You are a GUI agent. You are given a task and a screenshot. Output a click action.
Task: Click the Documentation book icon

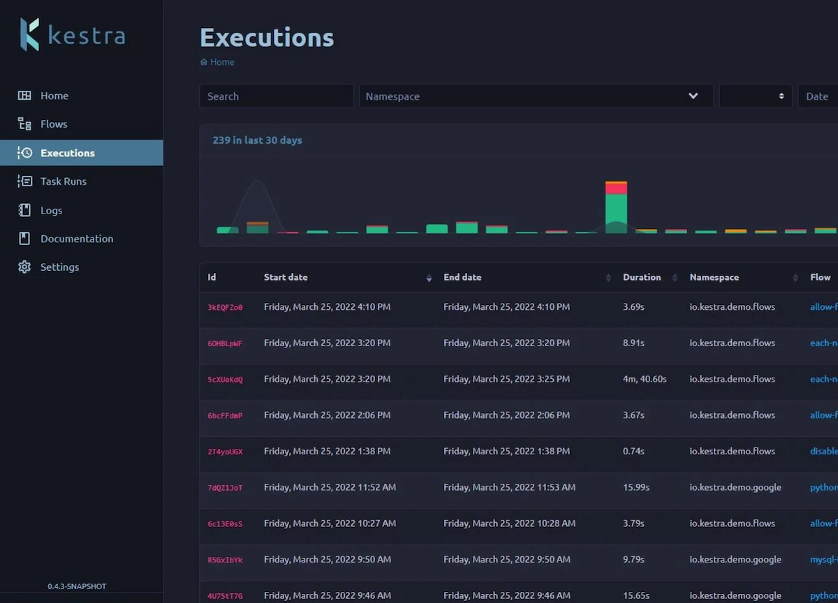click(x=24, y=239)
